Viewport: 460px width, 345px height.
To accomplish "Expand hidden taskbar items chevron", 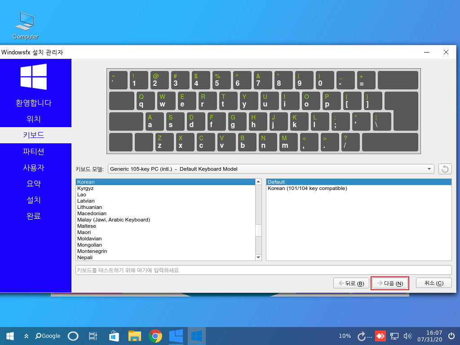I will [x=26, y=336].
